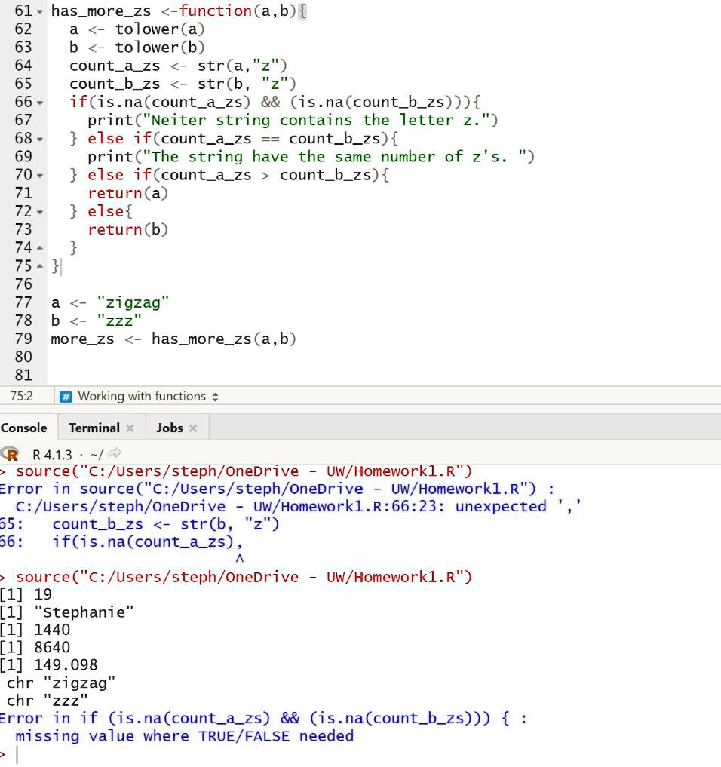
Task: Collapse the else-if fold arrow on line 68
Action: (x=40, y=140)
